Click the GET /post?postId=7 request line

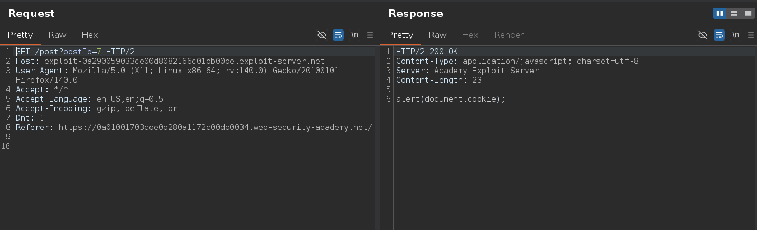point(75,52)
